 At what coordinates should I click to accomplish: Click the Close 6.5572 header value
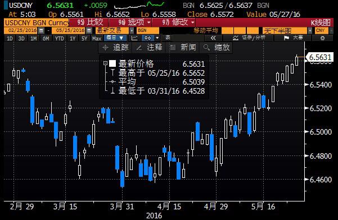pyautogui.click(x=210, y=15)
